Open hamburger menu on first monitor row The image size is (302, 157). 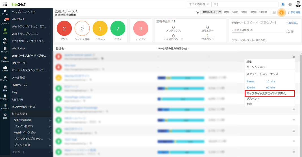294,57
